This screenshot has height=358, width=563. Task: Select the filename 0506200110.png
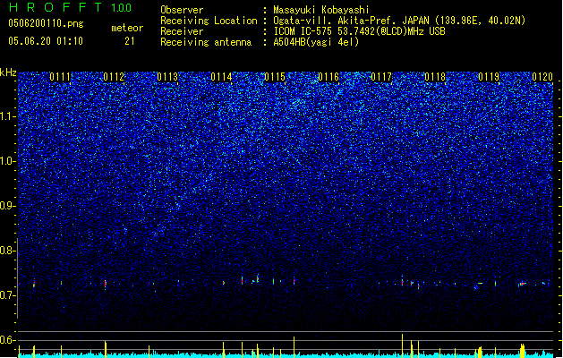click(46, 23)
